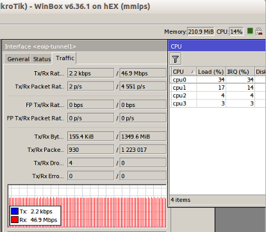Click the FP Tx rate field 0 bps

click(x=90, y=104)
